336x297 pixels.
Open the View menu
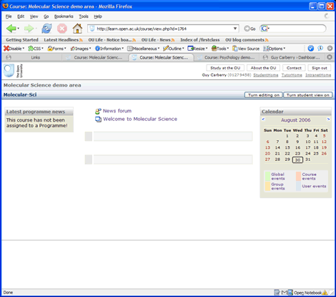34,16
